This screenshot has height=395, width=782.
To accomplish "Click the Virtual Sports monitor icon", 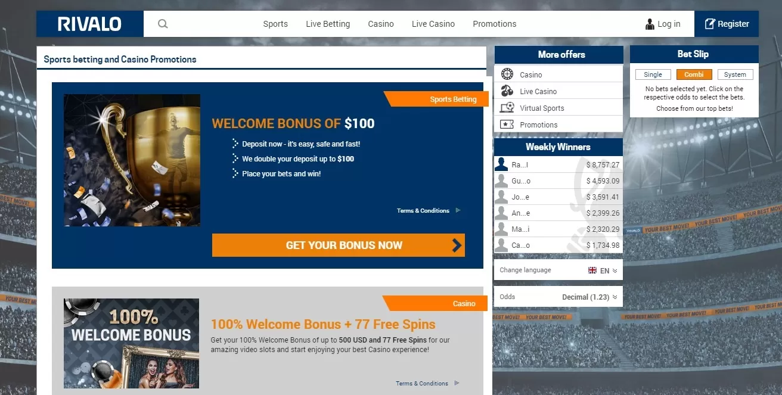I will (507, 108).
